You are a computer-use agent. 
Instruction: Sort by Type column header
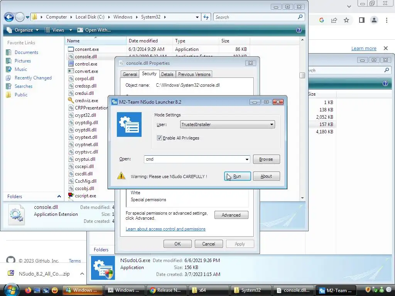[196, 41]
